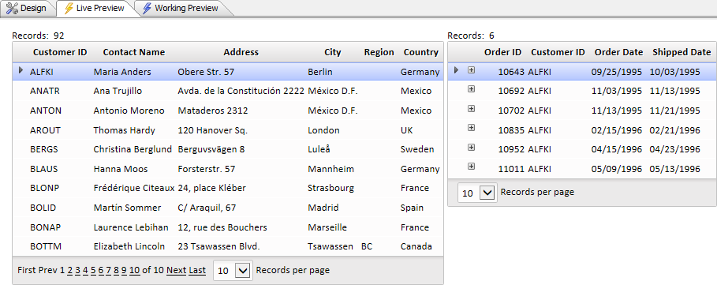Sort by Country column header
The image size is (717, 285).
[x=421, y=52]
